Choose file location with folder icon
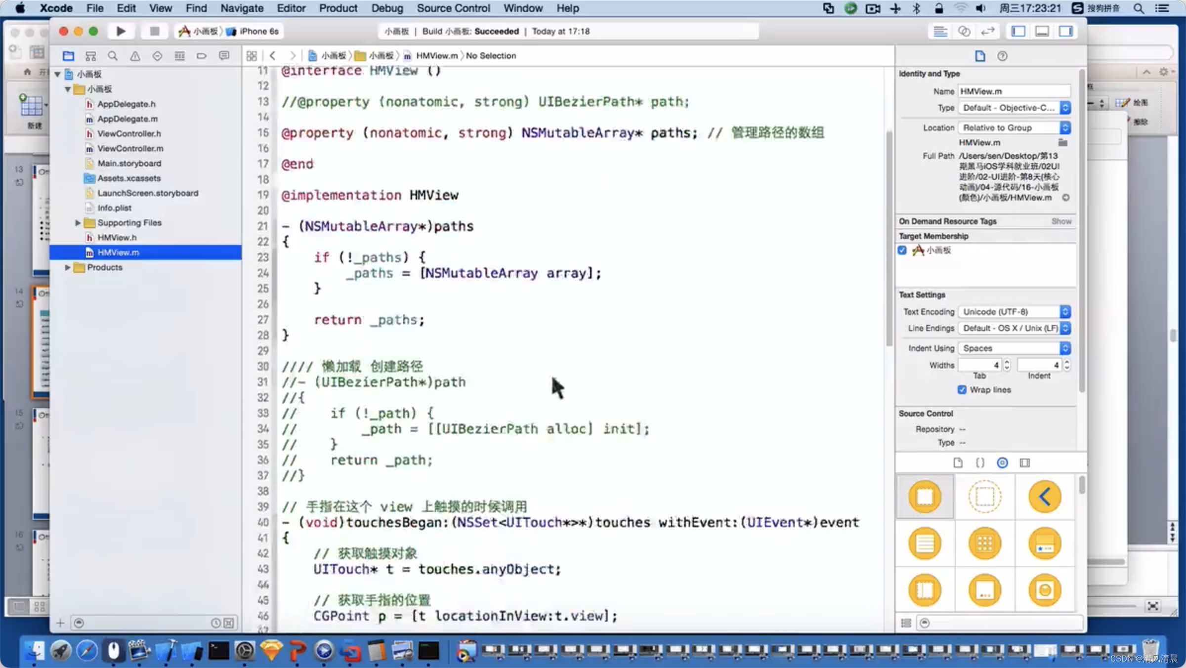 (1062, 143)
